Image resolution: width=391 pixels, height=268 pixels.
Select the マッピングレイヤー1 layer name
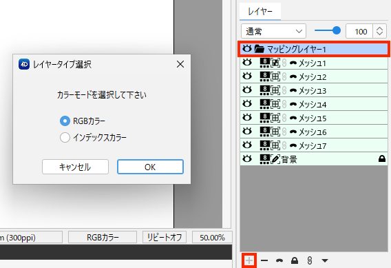click(297, 49)
